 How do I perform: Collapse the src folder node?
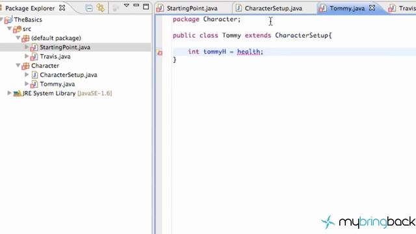(10, 29)
